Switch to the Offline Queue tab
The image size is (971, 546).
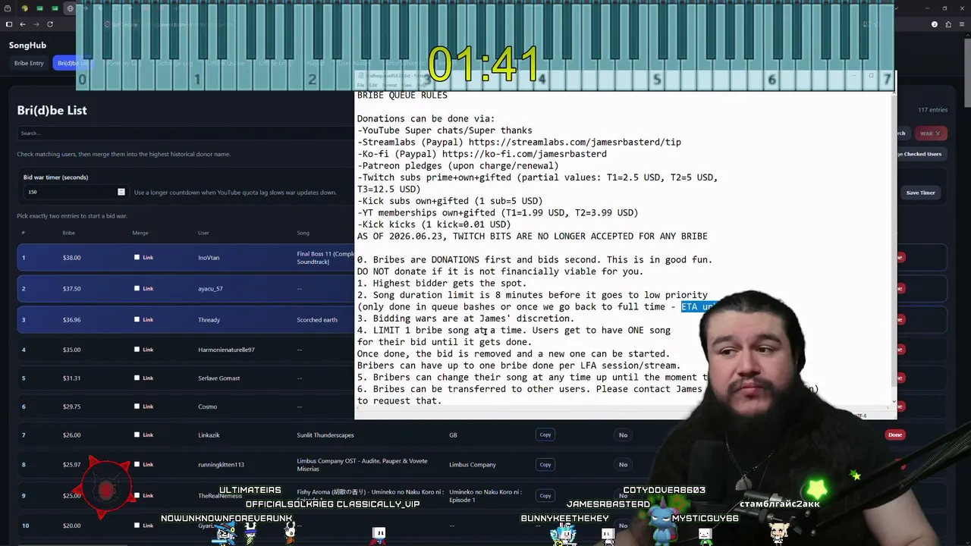point(226,63)
